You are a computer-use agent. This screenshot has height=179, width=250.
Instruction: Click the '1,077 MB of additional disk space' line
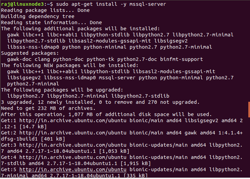click(x=106, y=114)
